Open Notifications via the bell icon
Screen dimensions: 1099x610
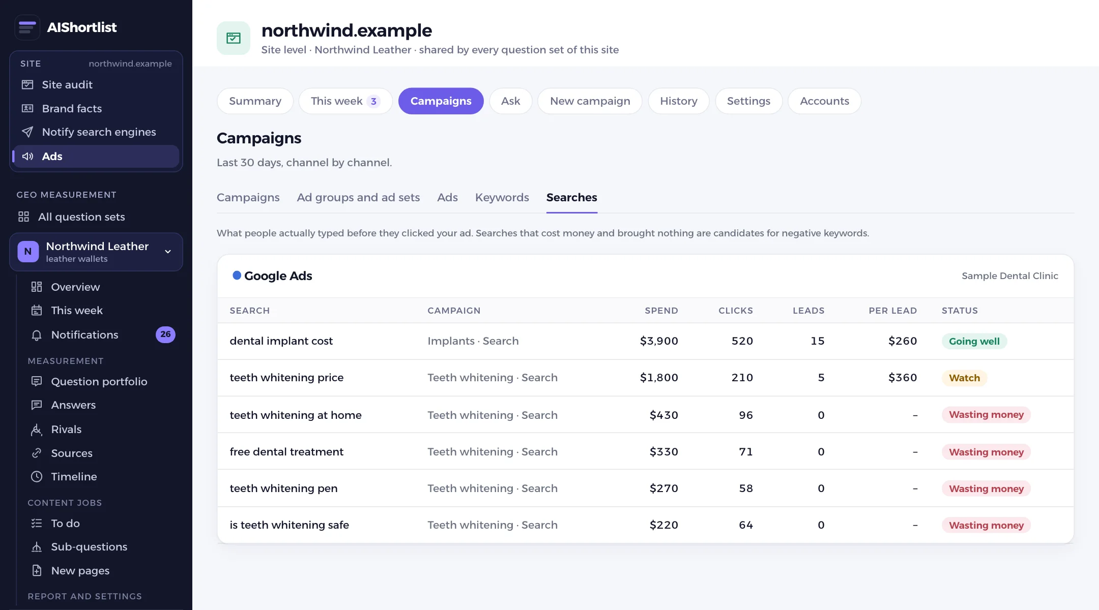click(37, 335)
